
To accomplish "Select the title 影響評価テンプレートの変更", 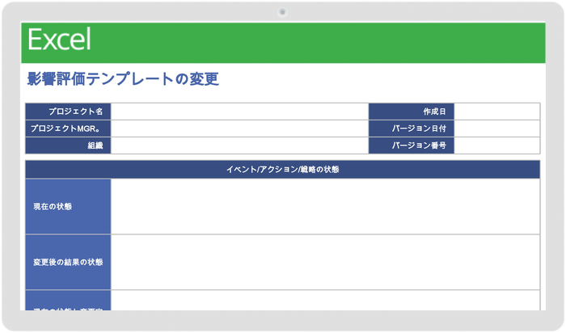I will click(x=123, y=79).
